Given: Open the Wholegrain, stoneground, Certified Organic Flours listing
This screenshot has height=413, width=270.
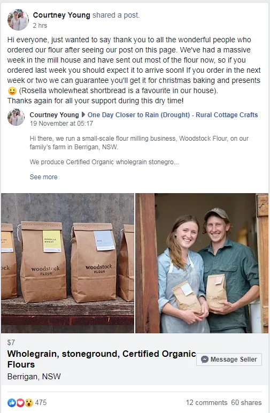Looking at the screenshot, I should point(102,359).
